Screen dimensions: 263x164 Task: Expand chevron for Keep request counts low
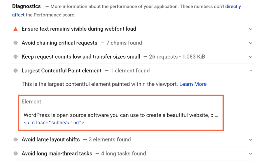(x=251, y=57)
